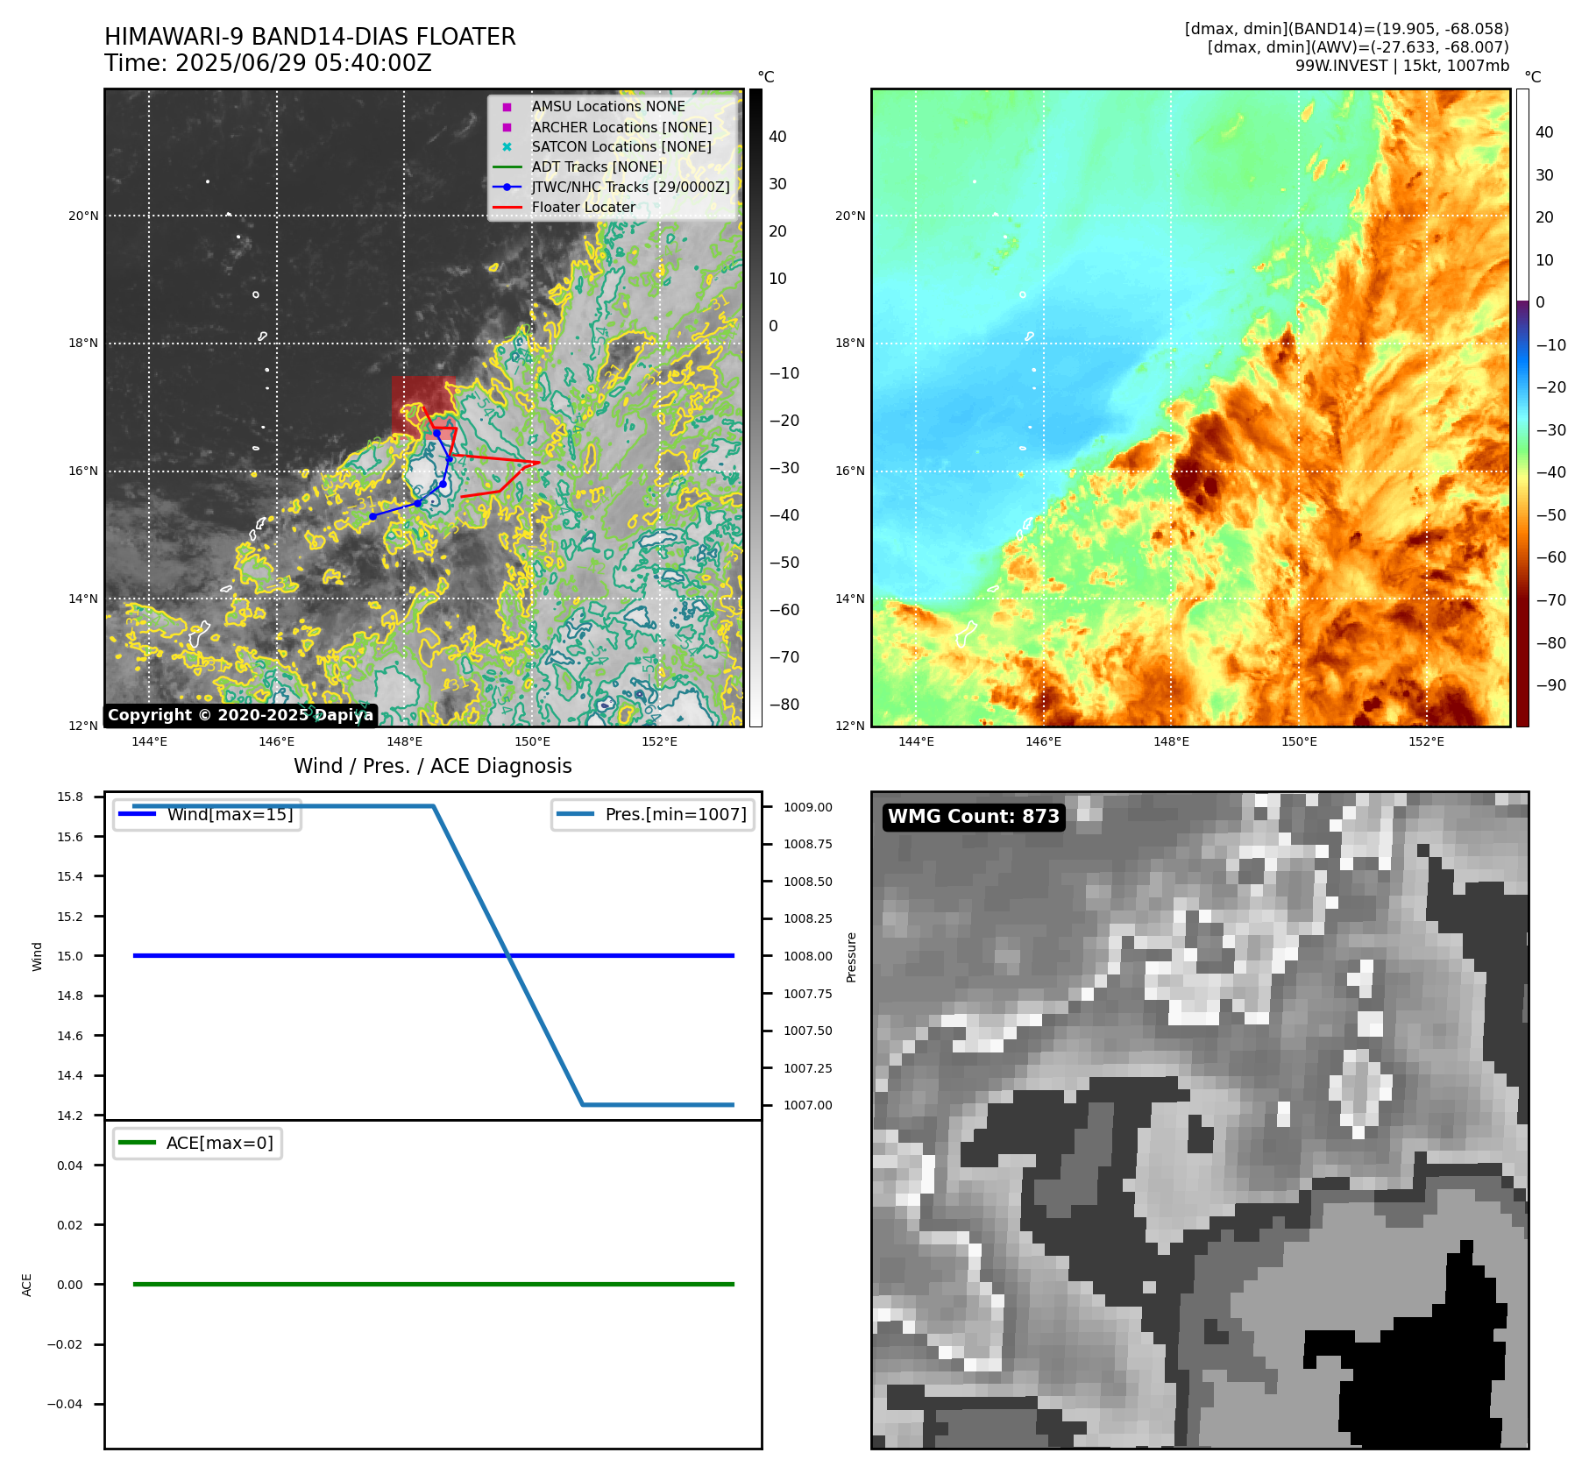Screen dimensions: 1589x1481
Task: Click the 14.2 wind axis tick
Action: (x=70, y=1116)
